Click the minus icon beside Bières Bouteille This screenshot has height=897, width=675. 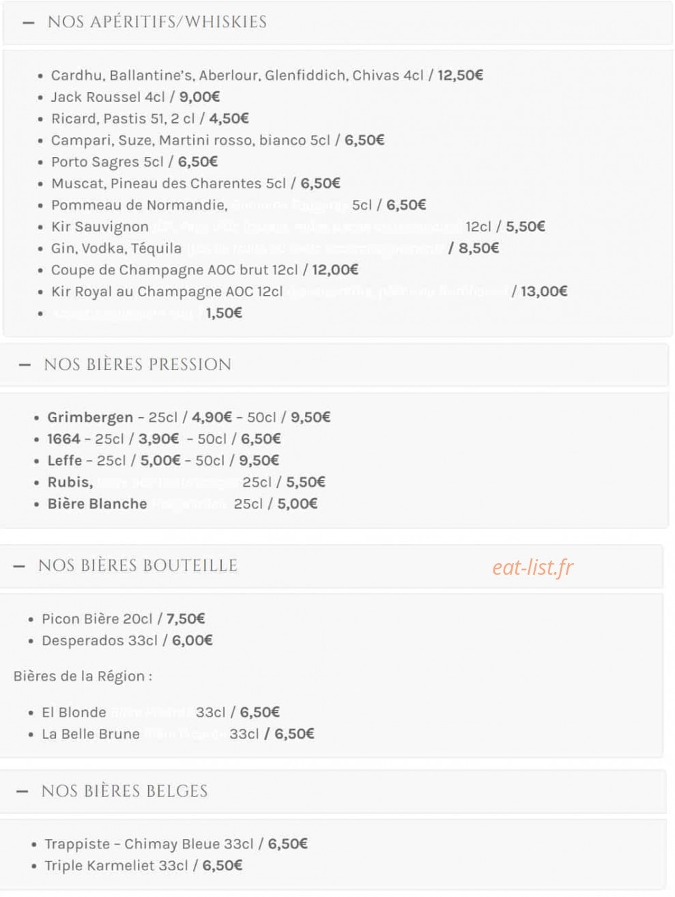(x=19, y=567)
